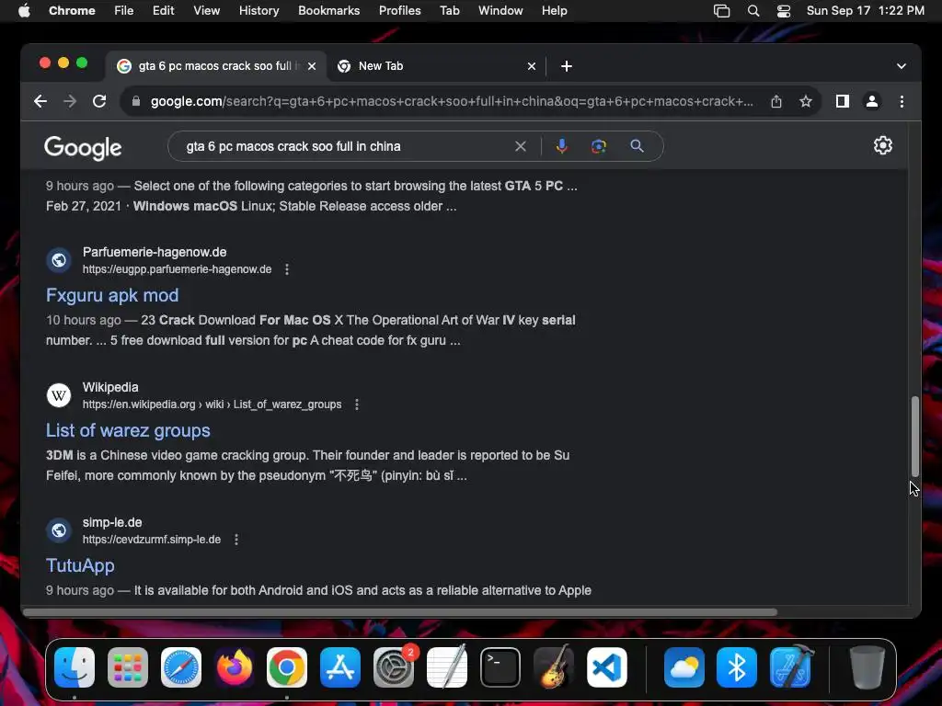Search by image with Google Lens
Screen dimensions: 942x706
598,146
